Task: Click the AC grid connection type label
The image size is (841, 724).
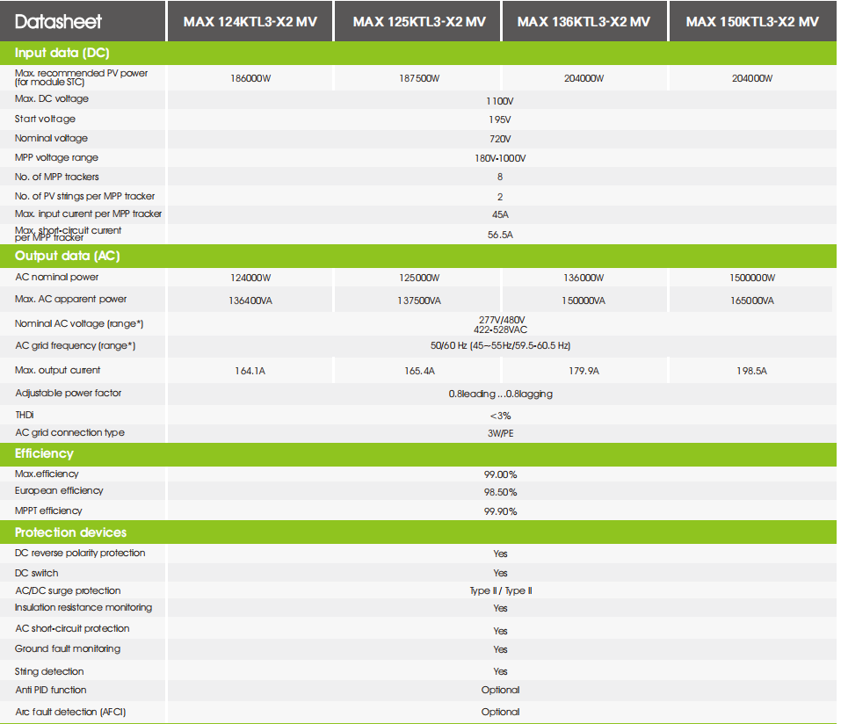Action: [x=69, y=433]
